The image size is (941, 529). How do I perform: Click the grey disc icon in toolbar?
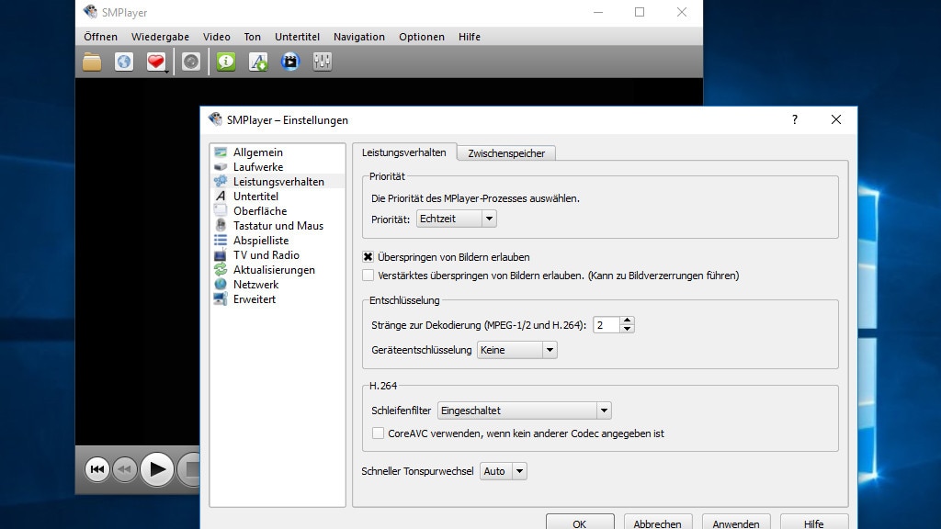point(191,62)
